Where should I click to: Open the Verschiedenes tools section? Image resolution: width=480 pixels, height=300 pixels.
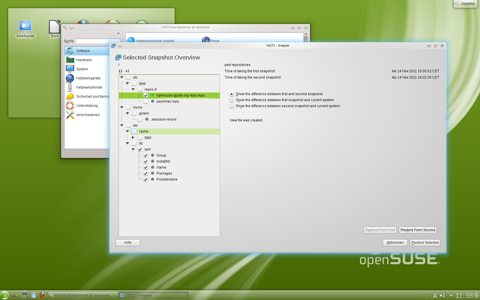pyautogui.click(x=87, y=115)
